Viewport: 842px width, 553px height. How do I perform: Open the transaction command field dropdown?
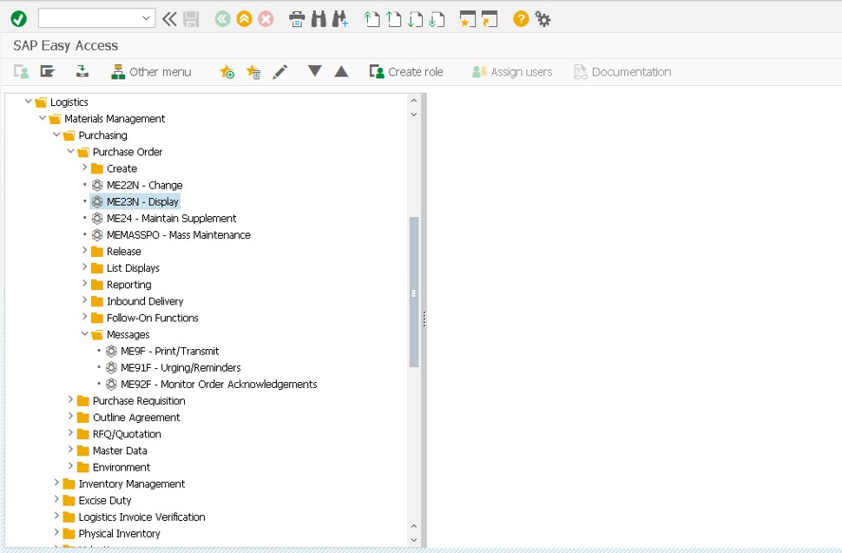pos(146,19)
